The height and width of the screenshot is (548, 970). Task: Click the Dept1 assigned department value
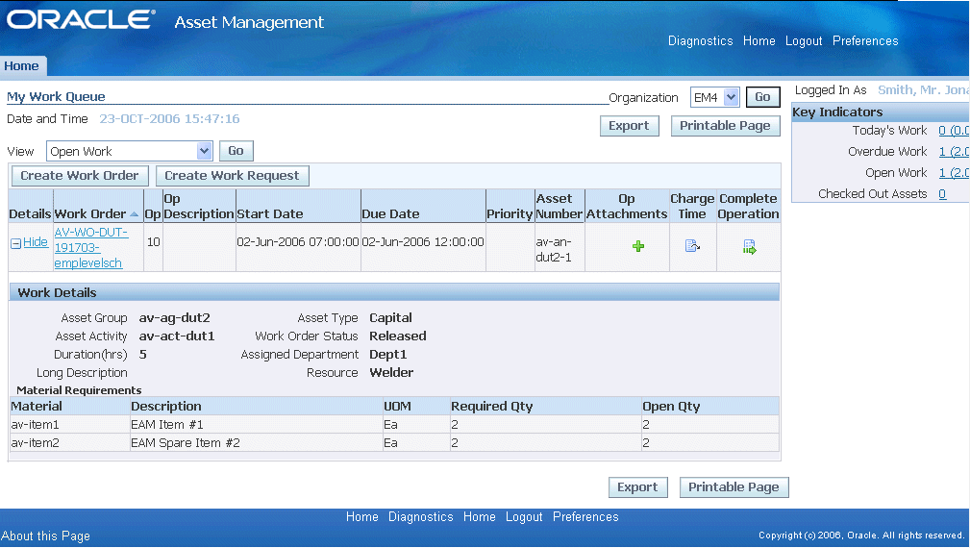(387, 355)
